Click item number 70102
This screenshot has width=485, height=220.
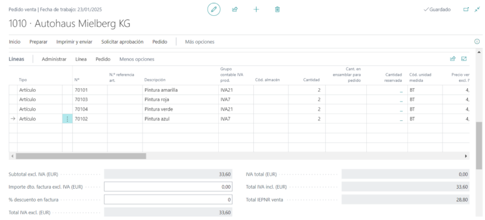tap(81, 119)
